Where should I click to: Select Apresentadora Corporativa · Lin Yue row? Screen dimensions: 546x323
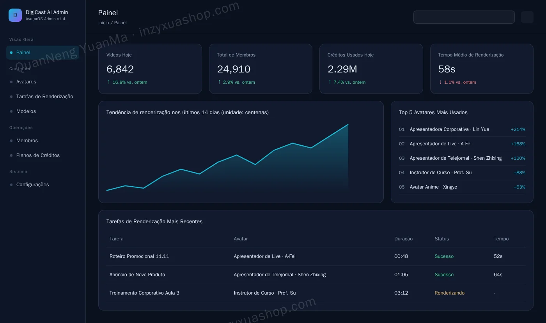pyautogui.click(x=462, y=129)
